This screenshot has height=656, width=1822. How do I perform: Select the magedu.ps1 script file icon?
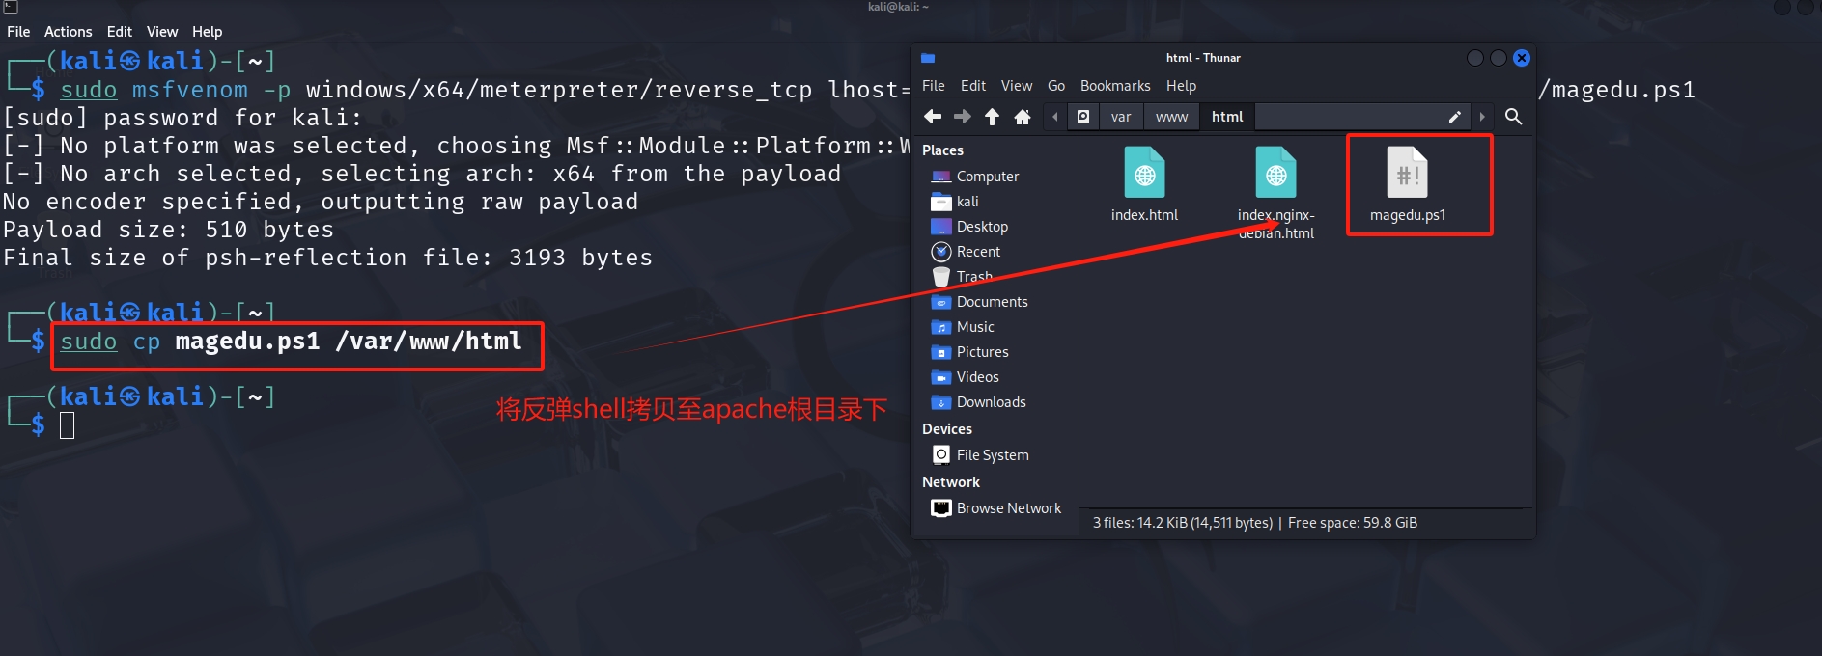pyautogui.click(x=1407, y=174)
